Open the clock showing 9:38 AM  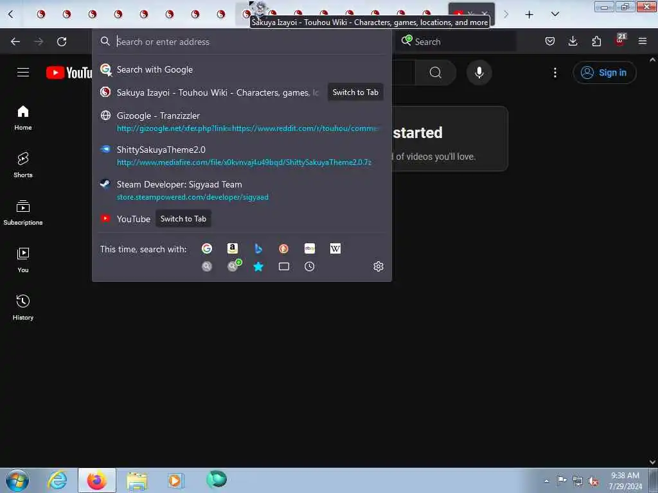(625, 480)
